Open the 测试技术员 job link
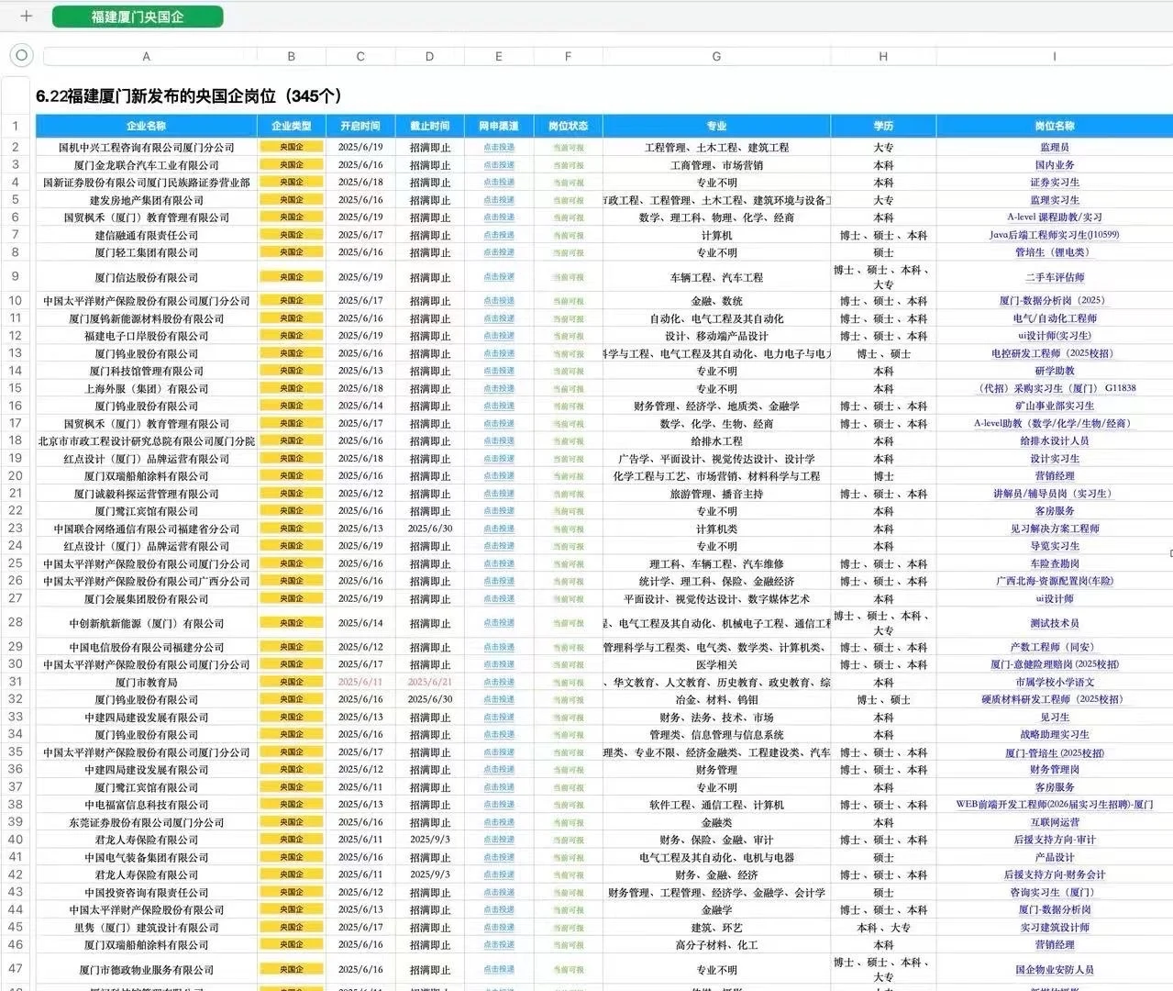The width and height of the screenshot is (1173, 991). [x=1055, y=623]
